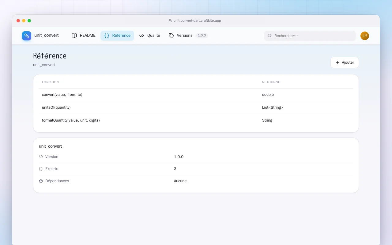Click the tag icon beside Version row
The height and width of the screenshot is (245, 392).
[x=41, y=157]
